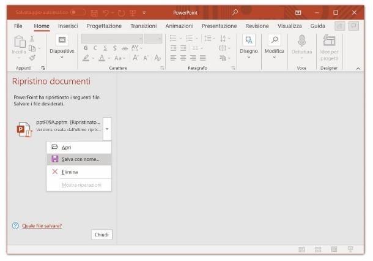Decrease font size with small A
Viewport: 373px width, 261px height.
click(x=146, y=58)
